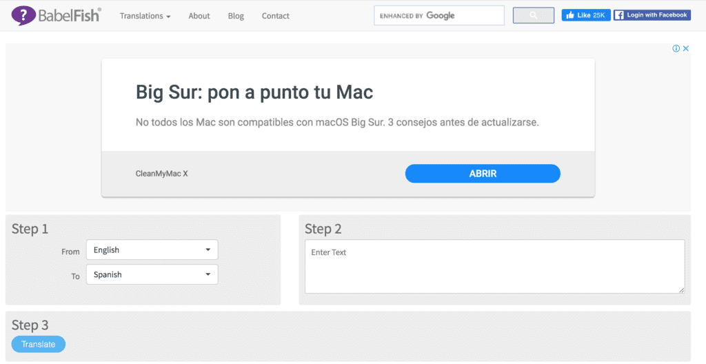Click the Google search input field
The height and width of the screenshot is (364, 706).
tap(439, 15)
